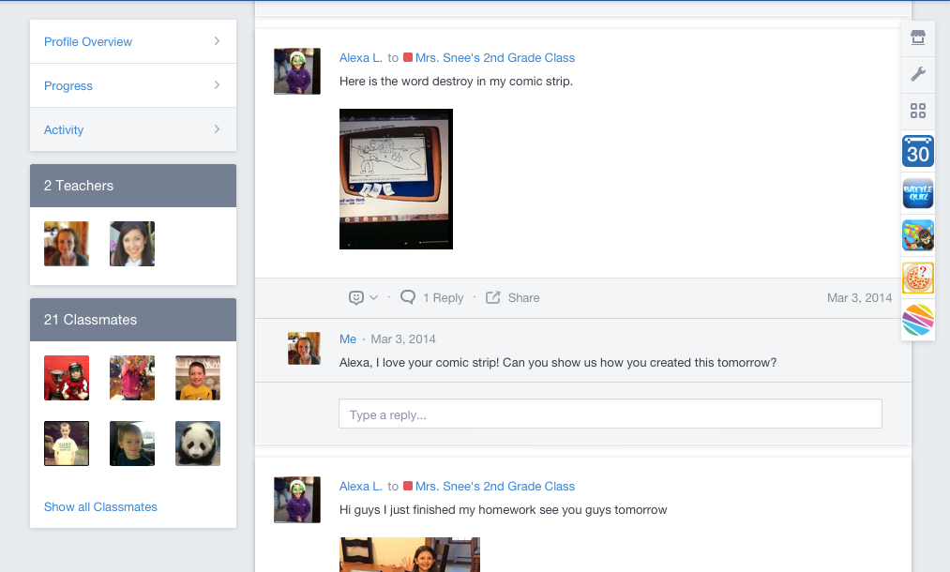The width and height of the screenshot is (950, 572).
Task: Open the store icon in right sidebar
Action: pos(918,38)
